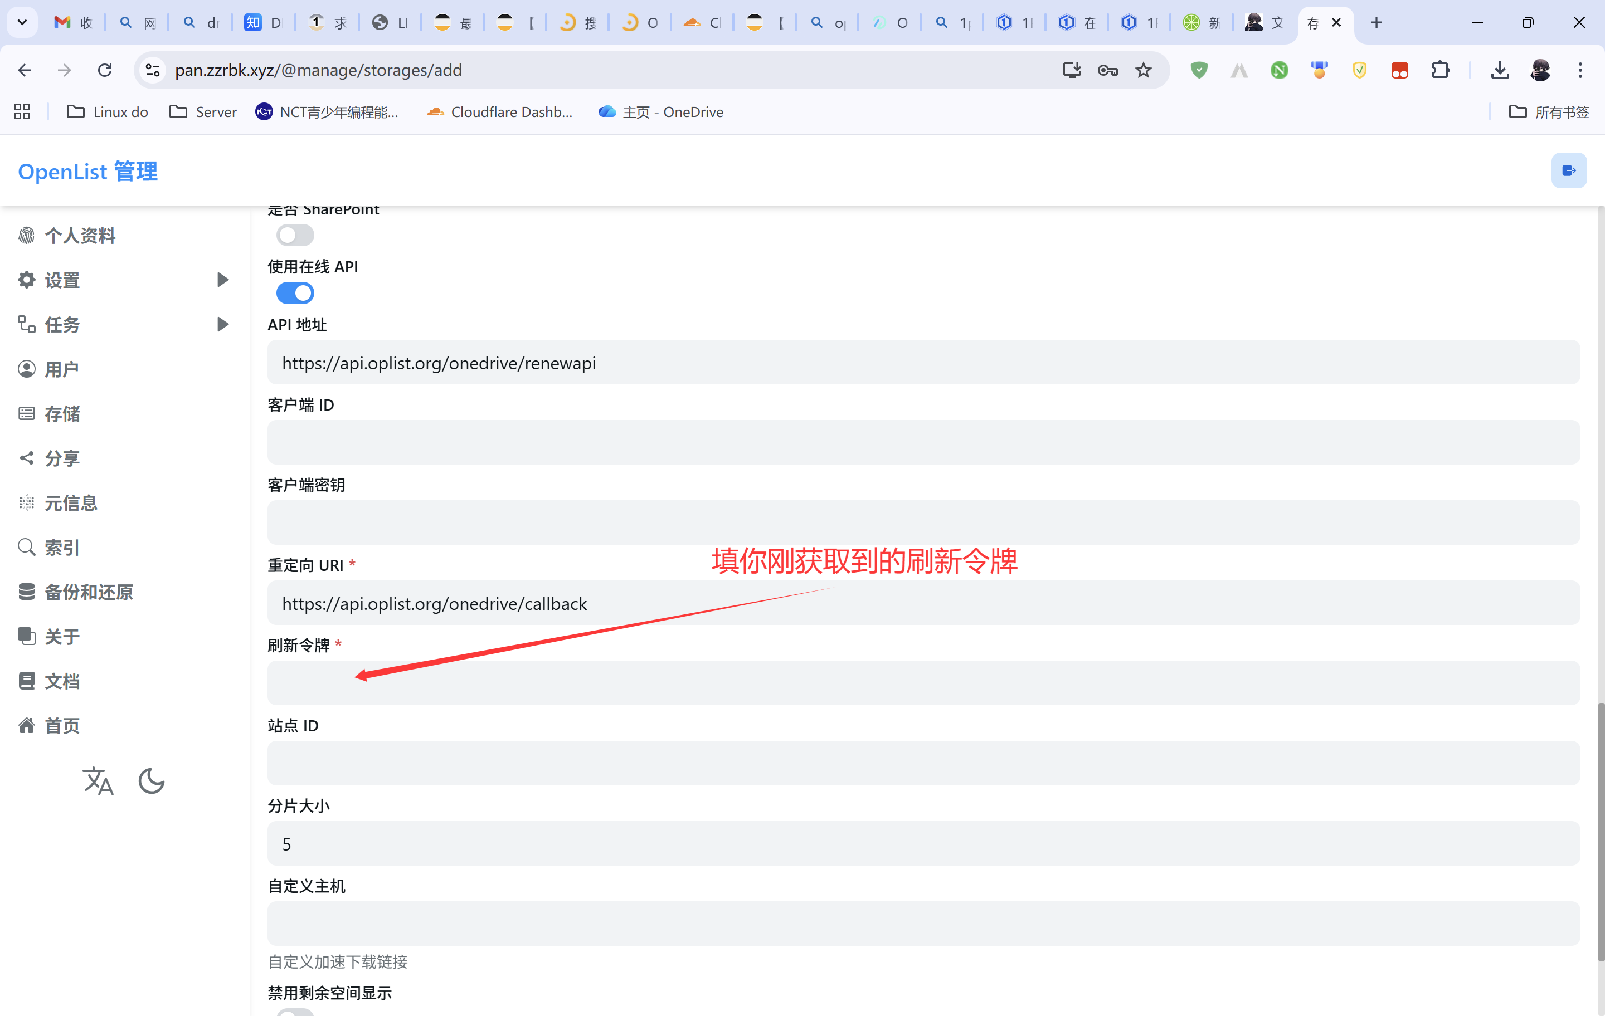Go to 首页 home in sidebar
Image resolution: width=1605 pixels, height=1016 pixels.
coord(62,725)
